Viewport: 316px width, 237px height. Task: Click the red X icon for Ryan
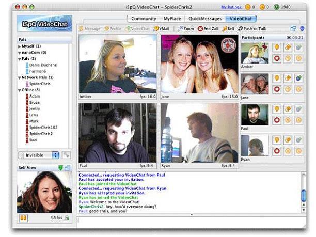pyautogui.click(x=277, y=151)
